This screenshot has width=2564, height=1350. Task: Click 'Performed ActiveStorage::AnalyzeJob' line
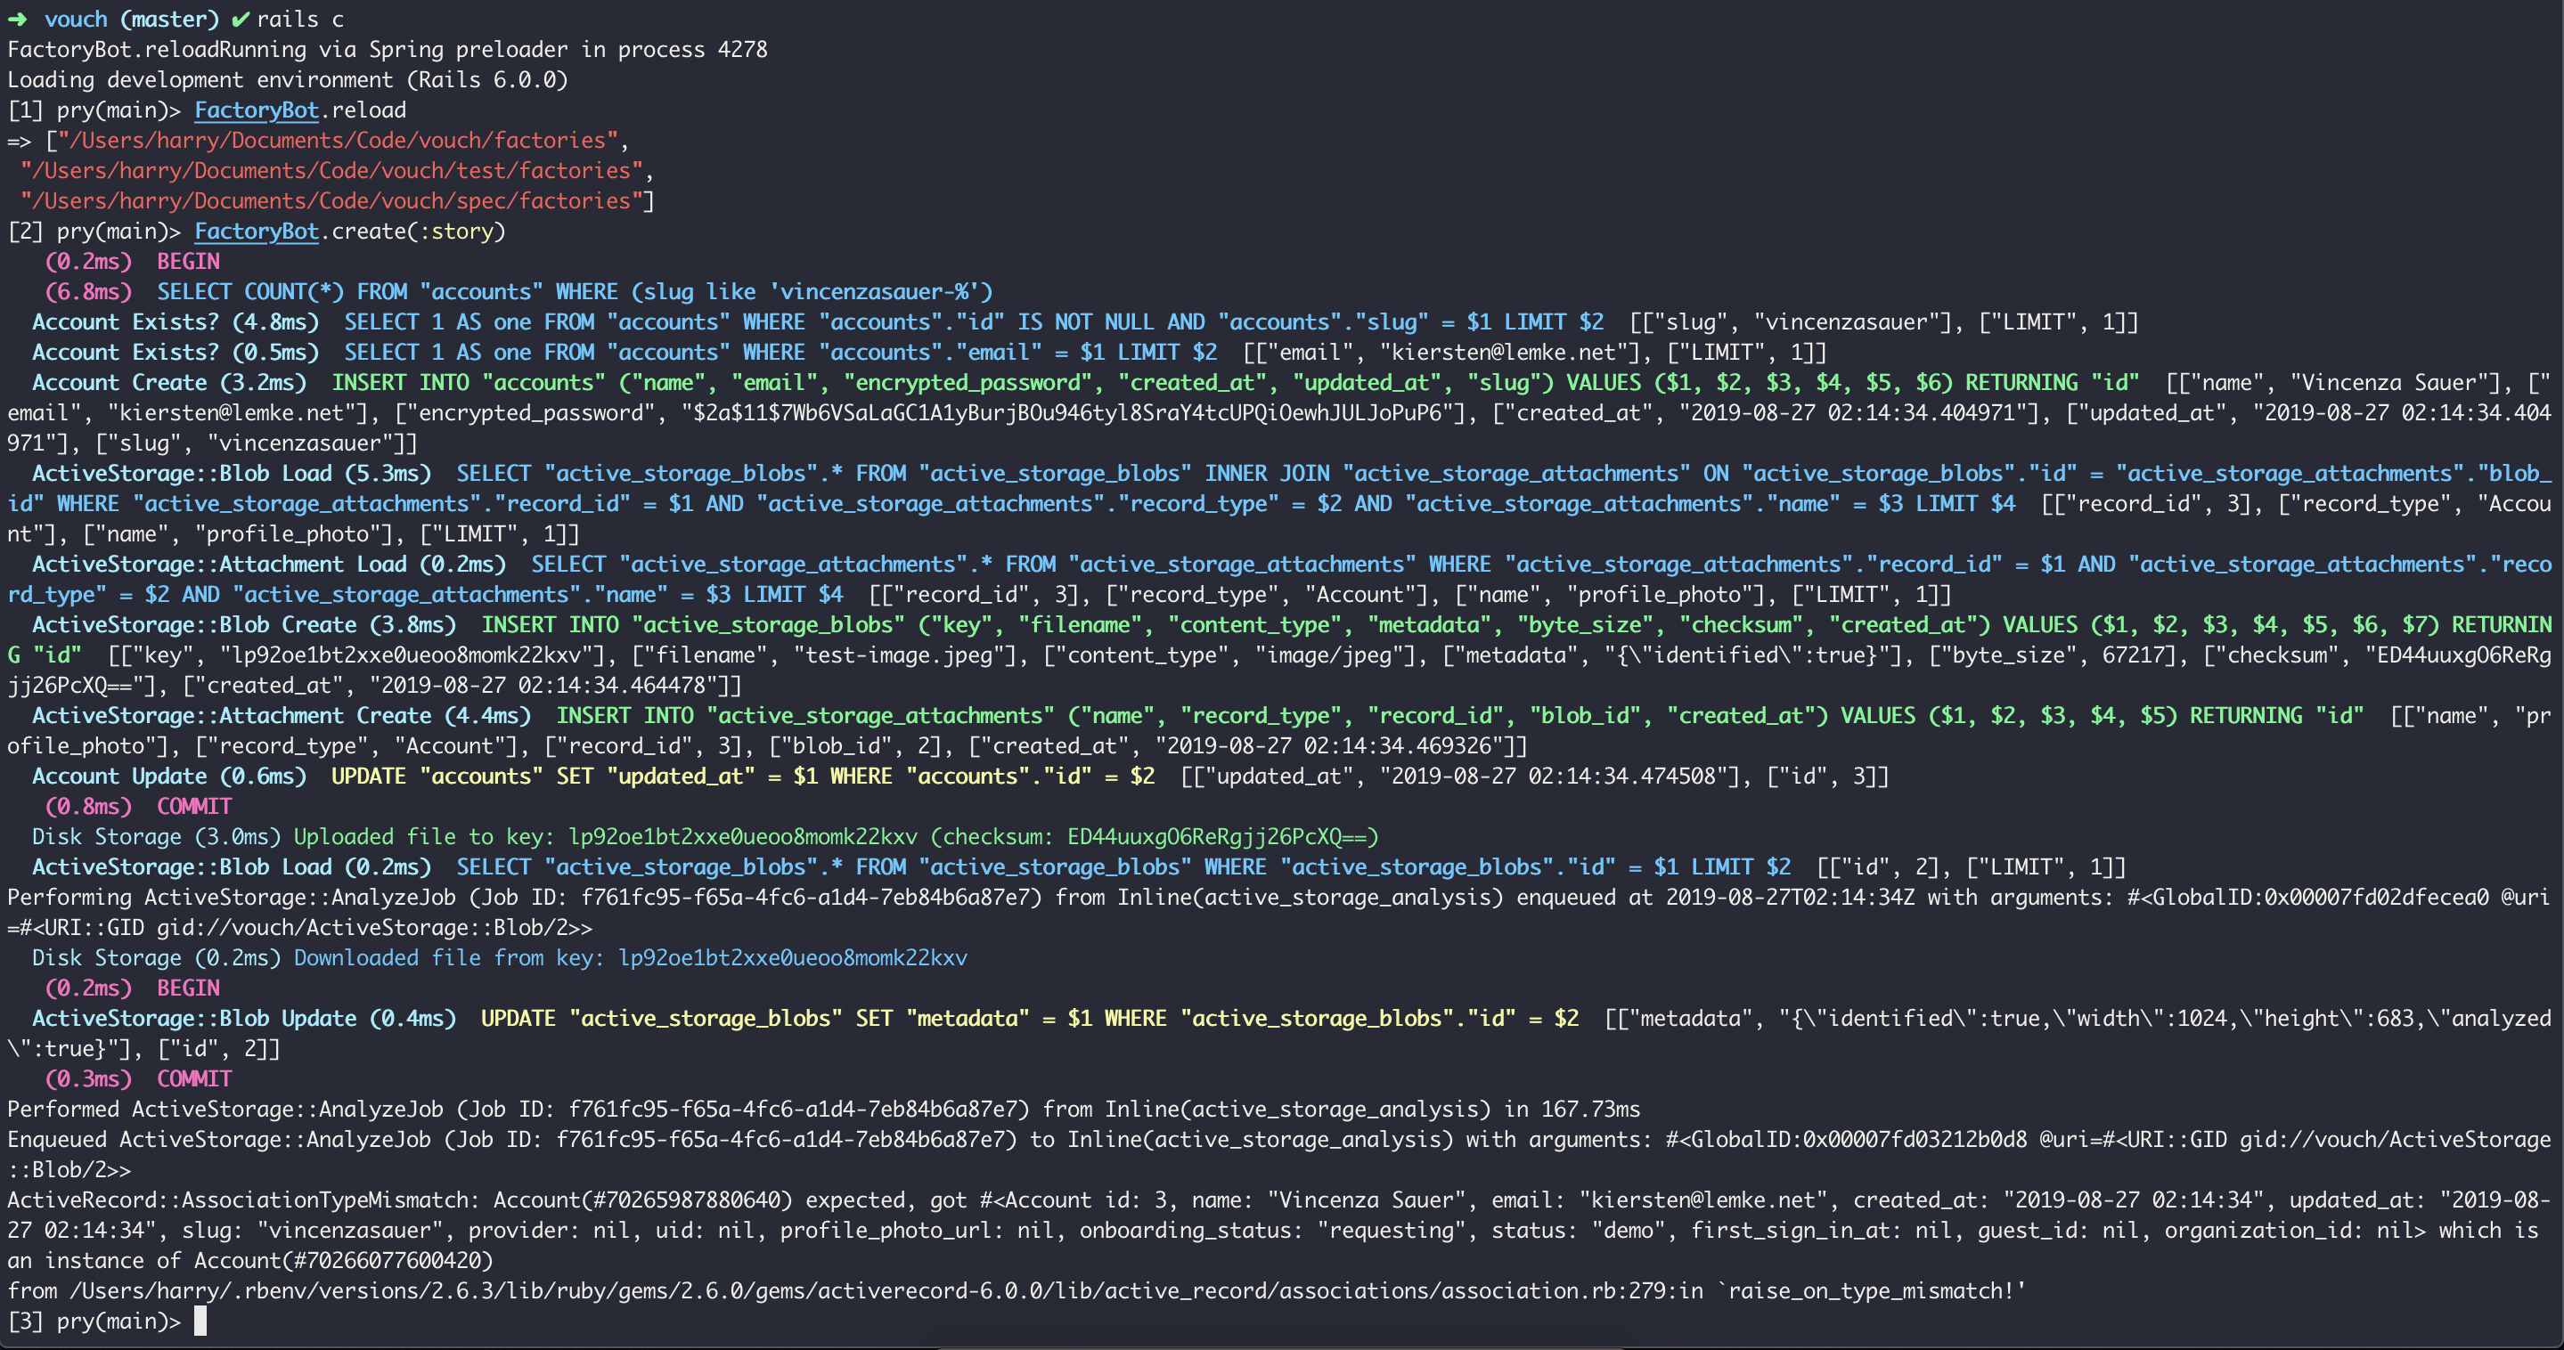coord(823,1110)
